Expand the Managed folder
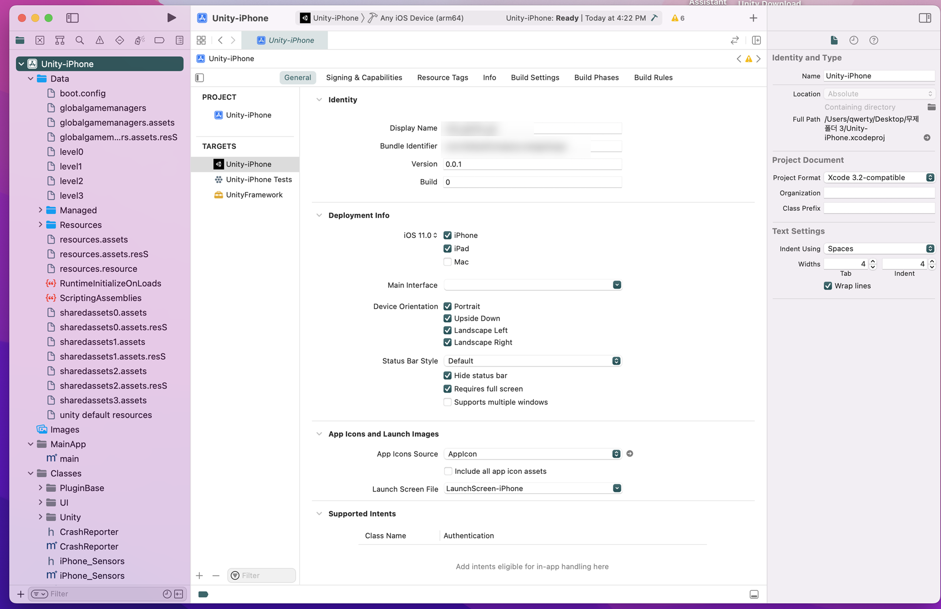Screen dimensions: 941x609 (x=40, y=210)
